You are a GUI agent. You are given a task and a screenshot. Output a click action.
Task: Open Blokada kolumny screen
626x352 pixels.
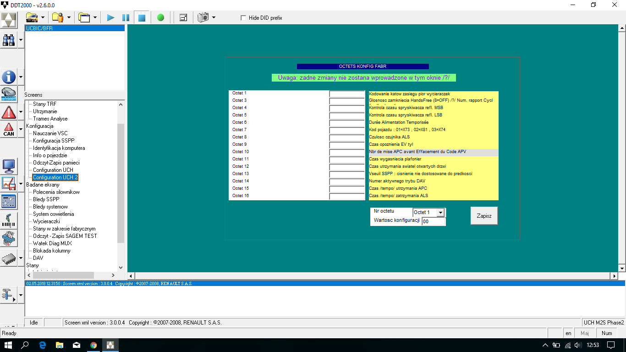click(x=52, y=251)
